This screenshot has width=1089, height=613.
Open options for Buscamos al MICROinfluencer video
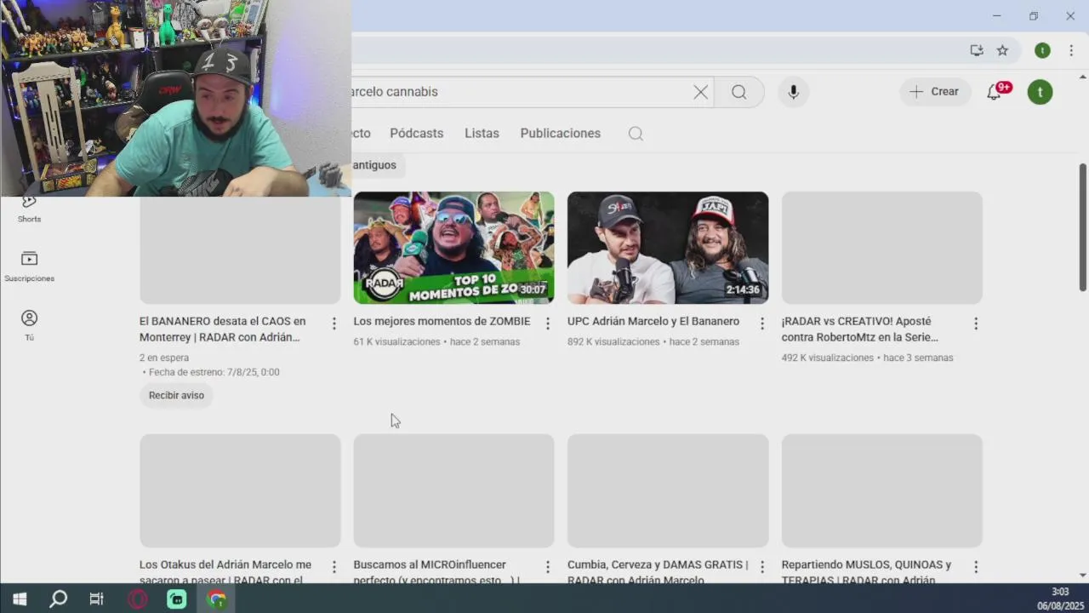click(x=548, y=567)
